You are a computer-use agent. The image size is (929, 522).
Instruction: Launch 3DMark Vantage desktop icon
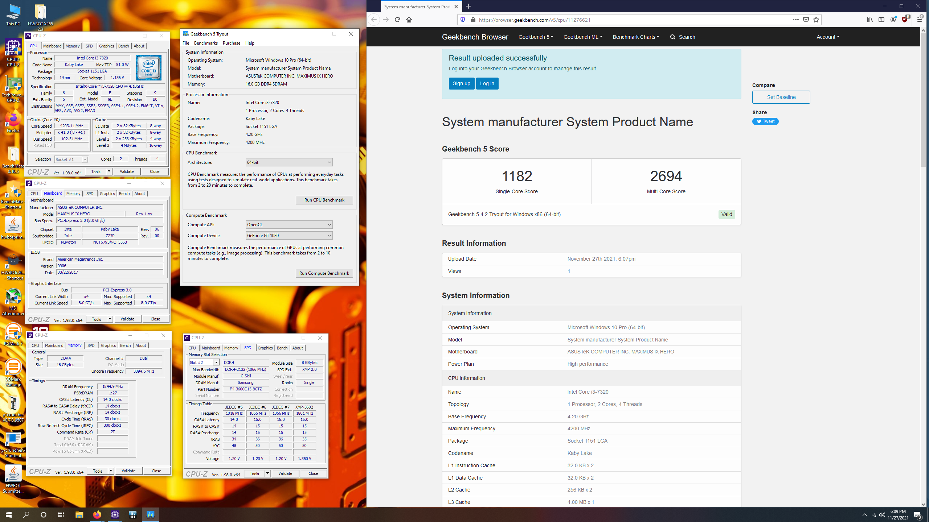(13, 373)
